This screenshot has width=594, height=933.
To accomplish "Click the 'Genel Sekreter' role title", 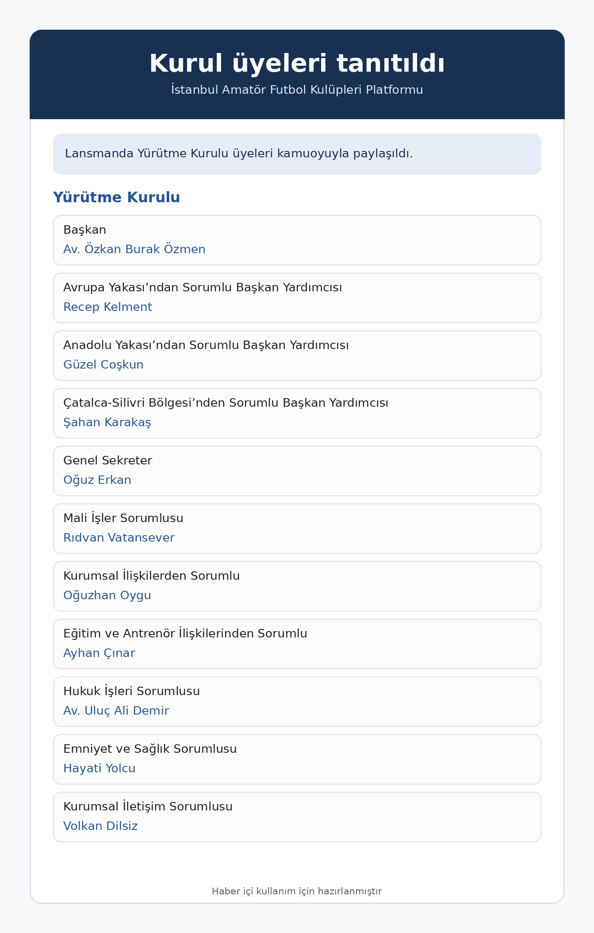I will (x=107, y=461).
